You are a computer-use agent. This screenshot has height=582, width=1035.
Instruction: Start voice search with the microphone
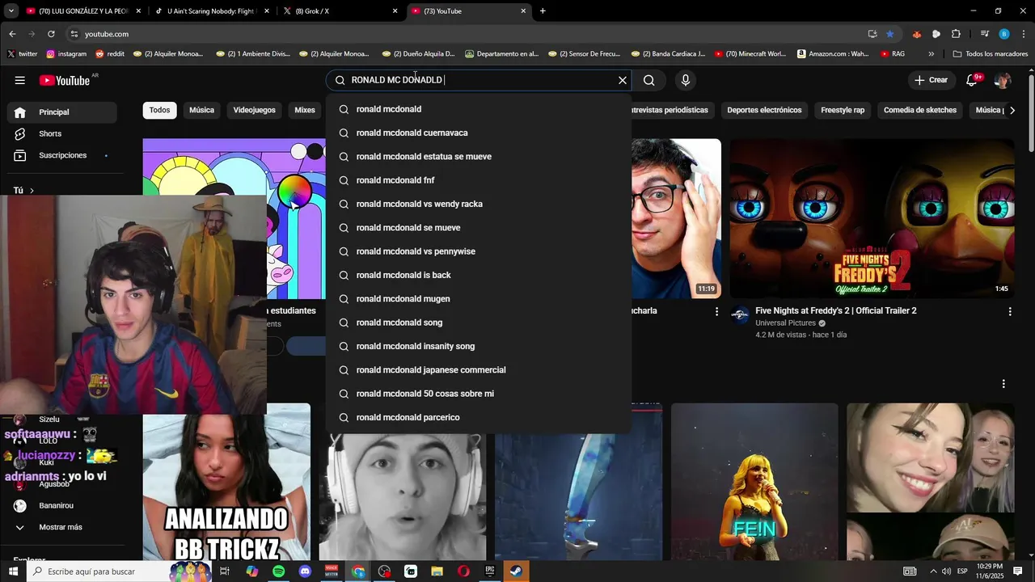(x=686, y=80)
